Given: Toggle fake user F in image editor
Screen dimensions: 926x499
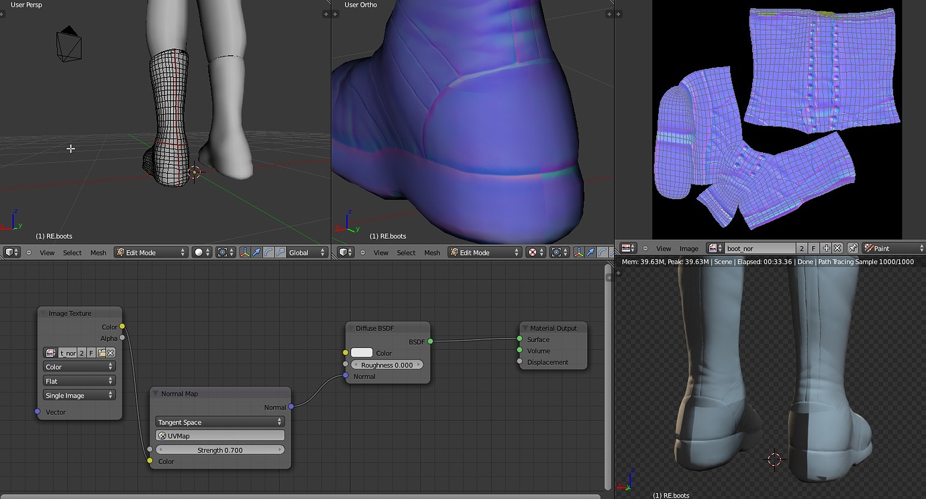Looking at the screenshot, I should point(814,248).
